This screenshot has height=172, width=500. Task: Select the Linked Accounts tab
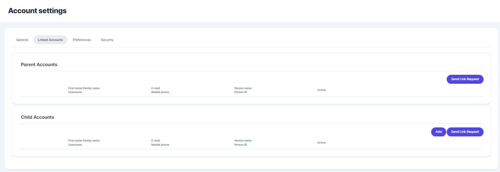tap(50, 40)
